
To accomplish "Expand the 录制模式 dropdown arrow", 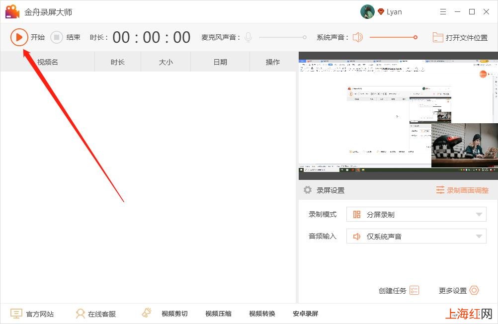I will coord(479,214).
